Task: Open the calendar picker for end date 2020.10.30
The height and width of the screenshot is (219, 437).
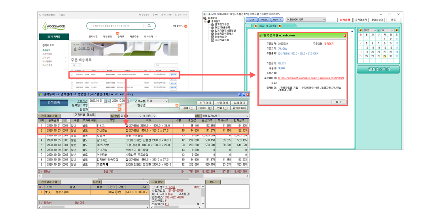Action: coord(128,101)
